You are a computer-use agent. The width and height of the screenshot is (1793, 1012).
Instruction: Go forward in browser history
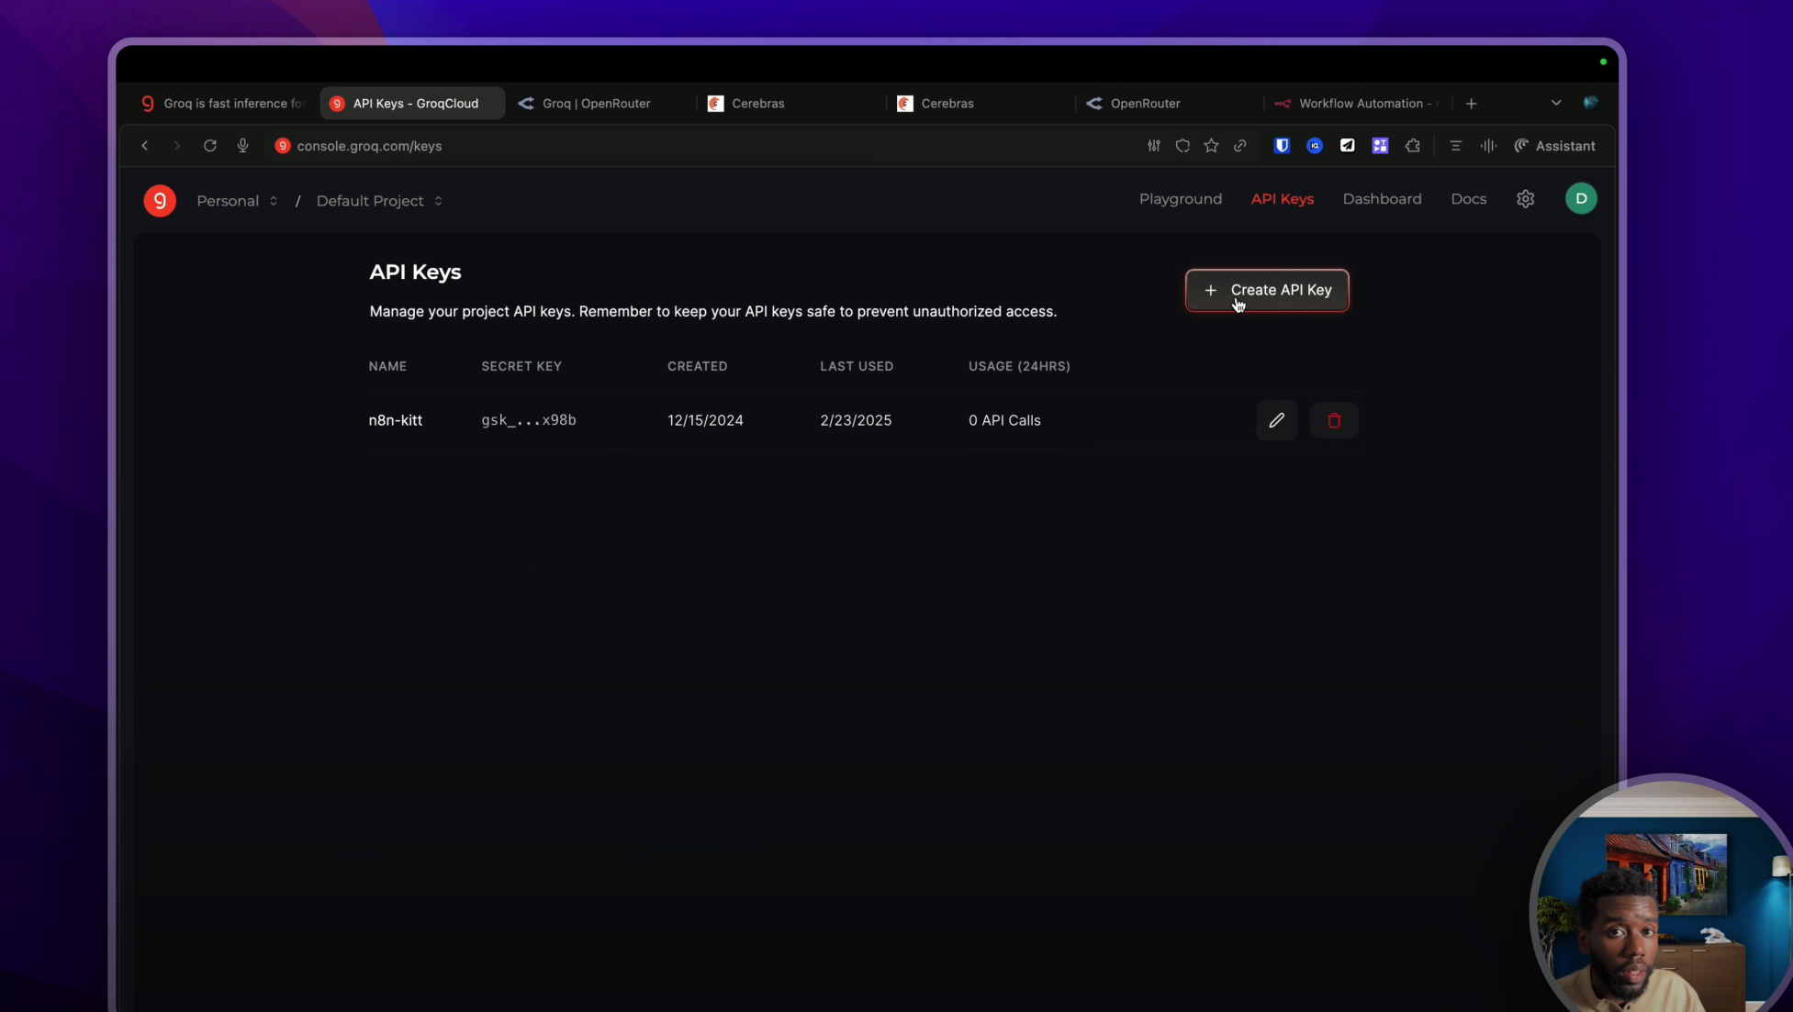point(177,146)
